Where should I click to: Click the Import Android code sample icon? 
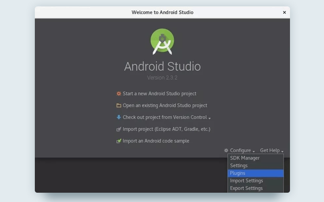pos(119,141)
